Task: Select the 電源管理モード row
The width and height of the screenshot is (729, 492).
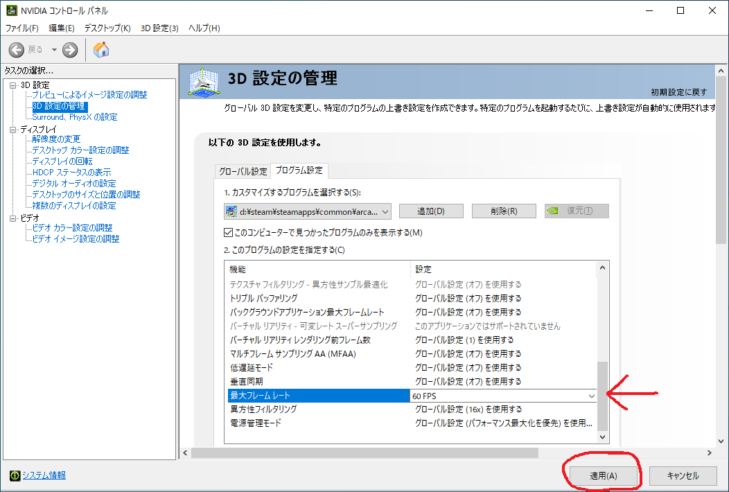Action: [x=410, y=423]
